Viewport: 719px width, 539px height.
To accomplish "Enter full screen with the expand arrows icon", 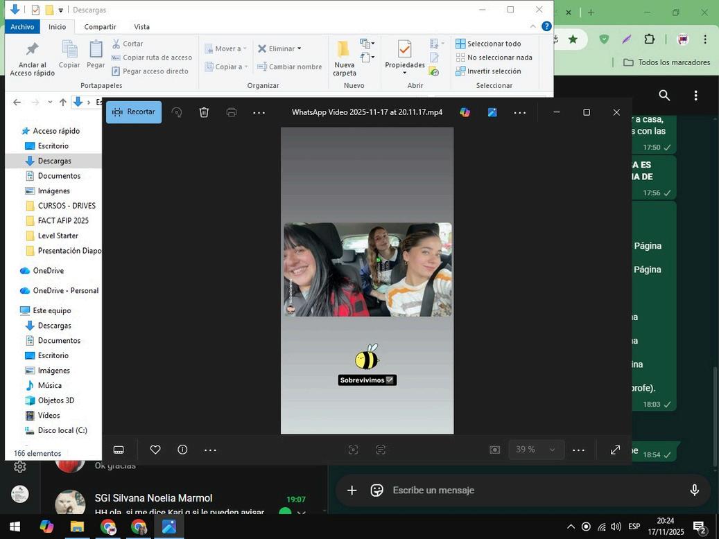I will [615, 450].
